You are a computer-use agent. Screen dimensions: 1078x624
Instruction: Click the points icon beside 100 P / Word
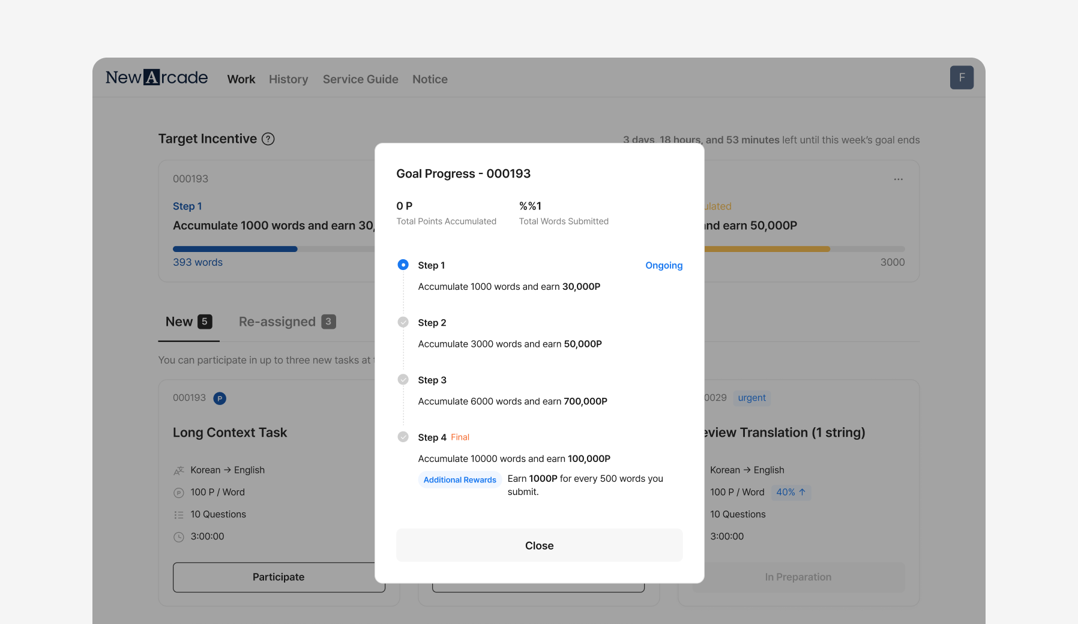179,493
